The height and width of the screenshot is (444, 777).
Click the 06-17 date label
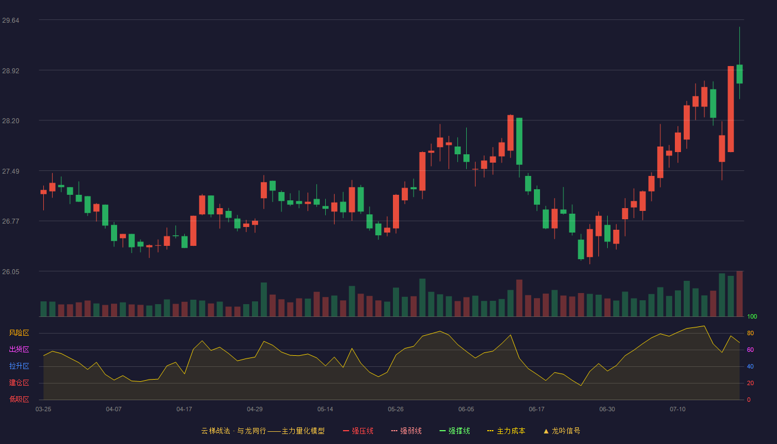537,409
